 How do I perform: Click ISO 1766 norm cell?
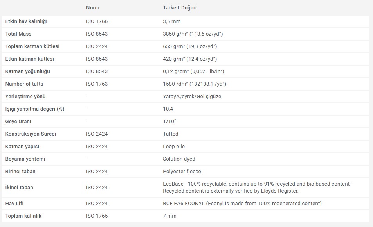(x=97, y=21)
